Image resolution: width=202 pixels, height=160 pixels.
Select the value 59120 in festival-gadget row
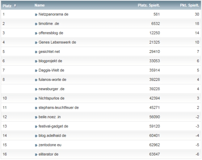coord(155,126)
